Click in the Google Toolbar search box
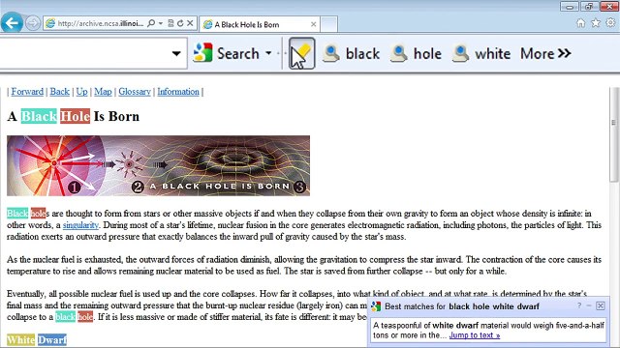This screenshot has height=348, width=620. pos(85,53)
